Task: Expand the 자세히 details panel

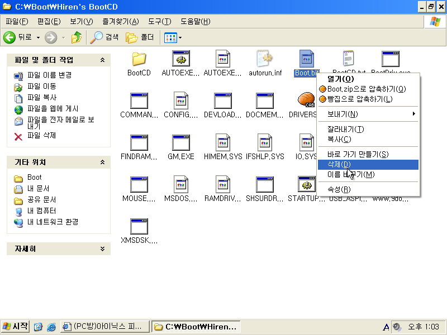Action: pos(102,249)
